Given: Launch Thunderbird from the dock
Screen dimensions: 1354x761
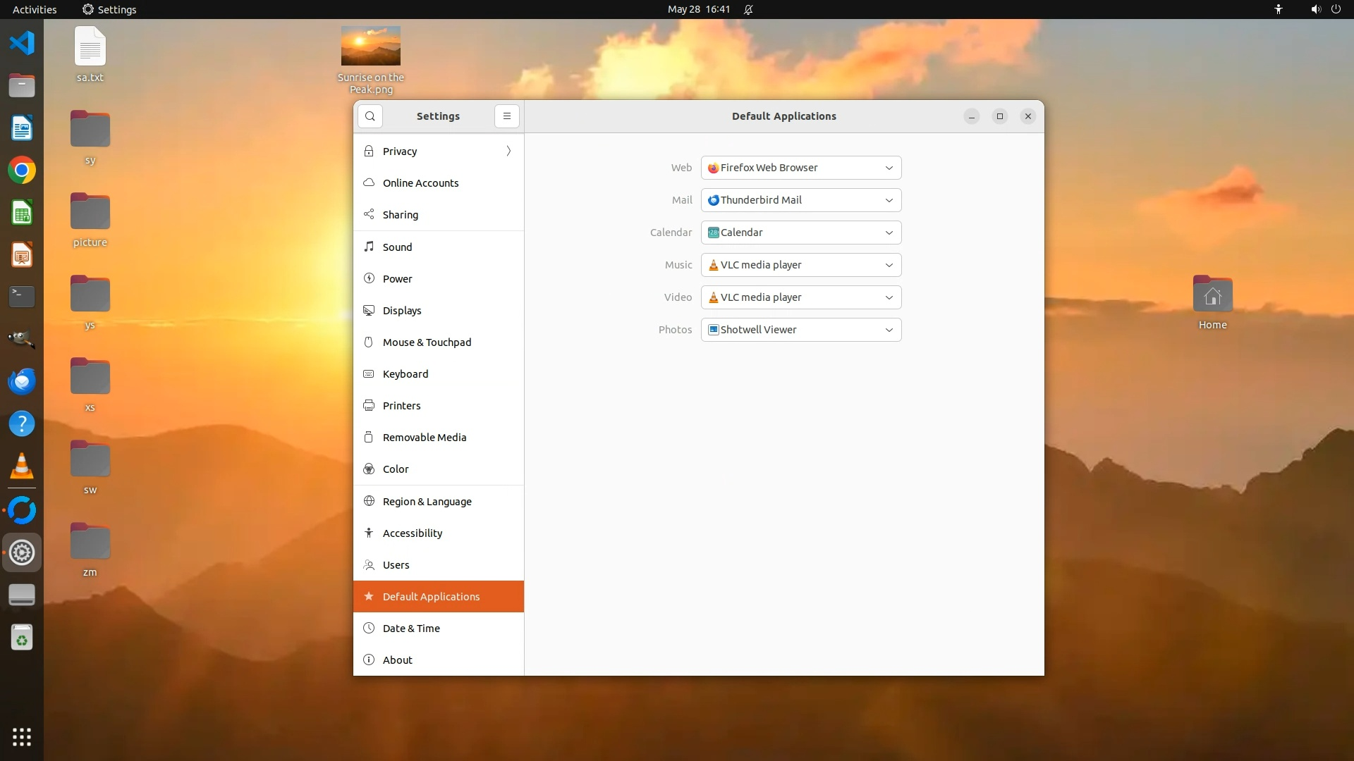Looking at the screenshot, I should coord(22,381).
